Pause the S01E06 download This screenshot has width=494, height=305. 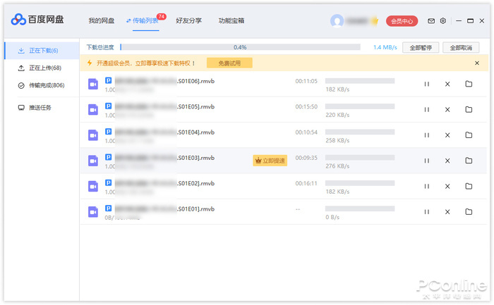tap(426, 84)
